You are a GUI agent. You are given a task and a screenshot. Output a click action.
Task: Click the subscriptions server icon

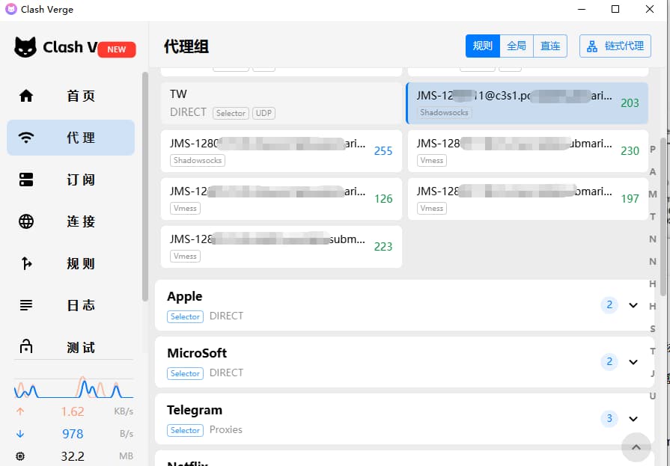pyautogui.click(x=26, y=180)
